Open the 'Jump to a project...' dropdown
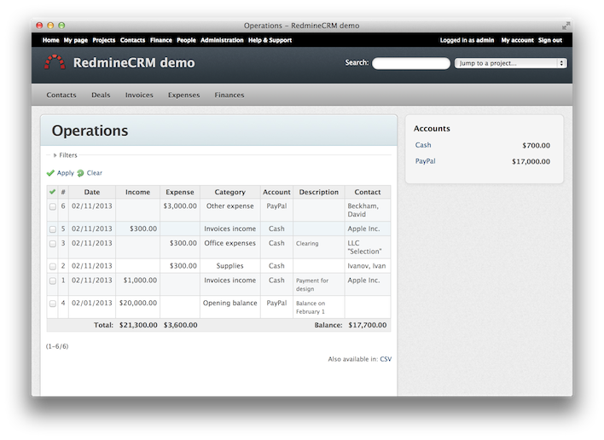 [510, 63]
